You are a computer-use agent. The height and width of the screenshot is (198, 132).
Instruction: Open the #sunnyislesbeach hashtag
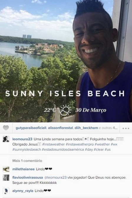[27, 149]
